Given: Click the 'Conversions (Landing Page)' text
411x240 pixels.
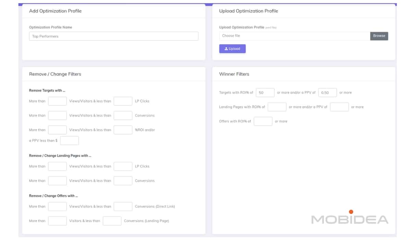Looking at the screenshot, I should coord(147,221).
